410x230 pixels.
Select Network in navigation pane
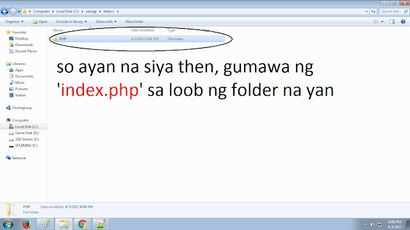[19, 158]
